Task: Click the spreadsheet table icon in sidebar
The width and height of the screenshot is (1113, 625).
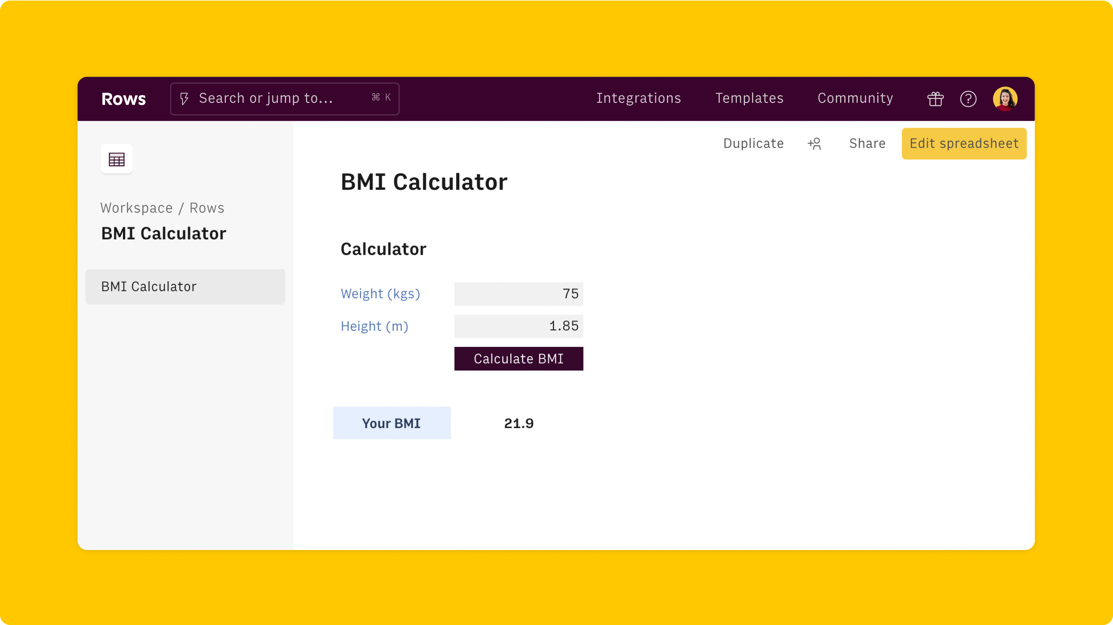Action: pyautogui.click(x=117, y=159)
